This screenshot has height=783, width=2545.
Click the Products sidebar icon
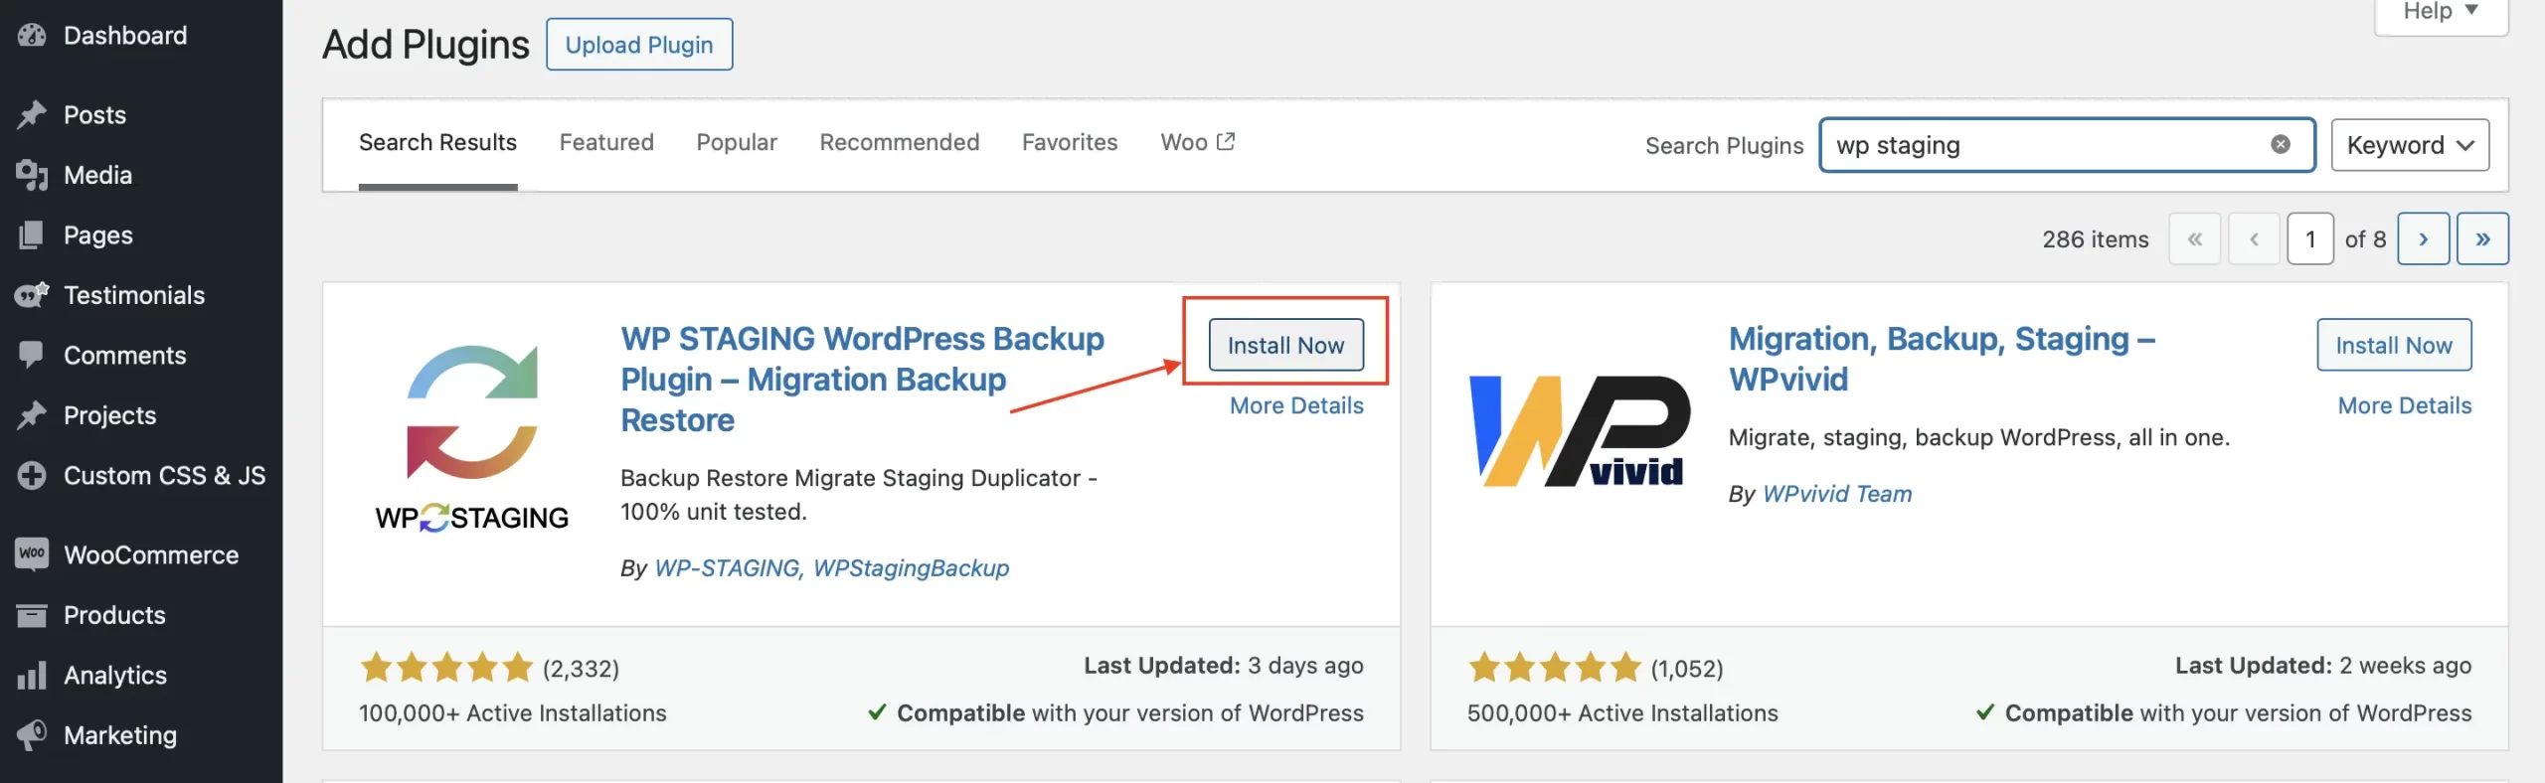pos(33,615)
